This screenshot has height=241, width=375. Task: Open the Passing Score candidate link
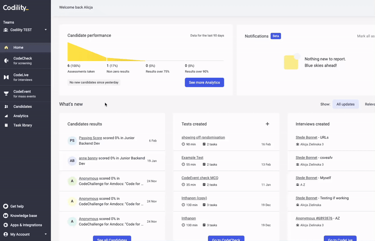[x=90, y=138]
